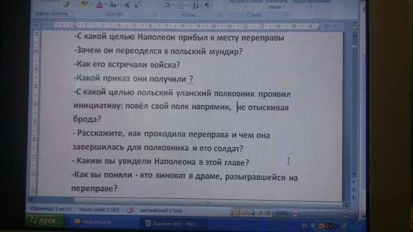This screenshot has width=413, height=232.
Task: Click the font color red A icon
Action: click(x=99, y=5)
